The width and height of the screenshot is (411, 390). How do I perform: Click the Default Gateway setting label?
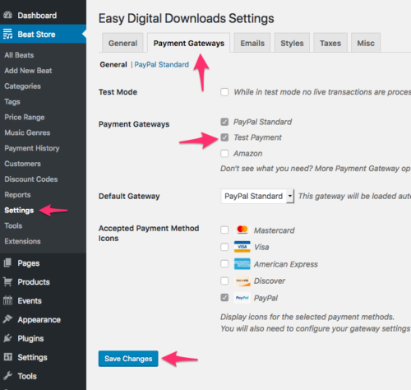(x=129, y=196)
